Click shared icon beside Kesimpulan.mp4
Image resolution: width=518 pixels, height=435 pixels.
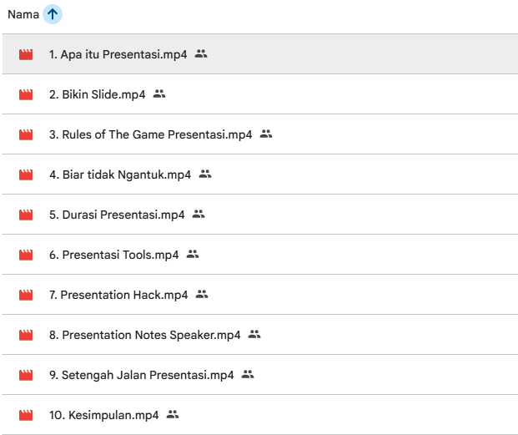point(173,414)
